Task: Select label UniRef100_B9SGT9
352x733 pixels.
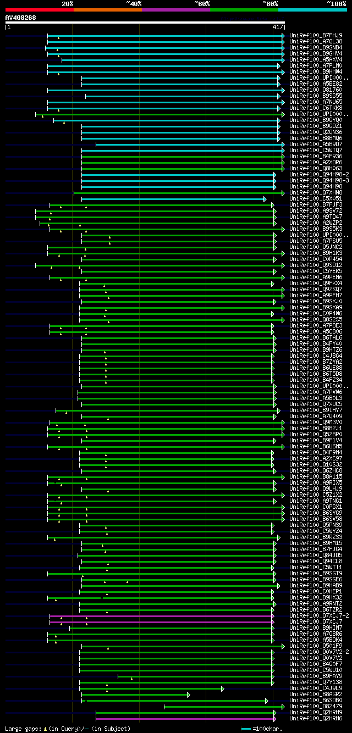Action: coord(316,573)
